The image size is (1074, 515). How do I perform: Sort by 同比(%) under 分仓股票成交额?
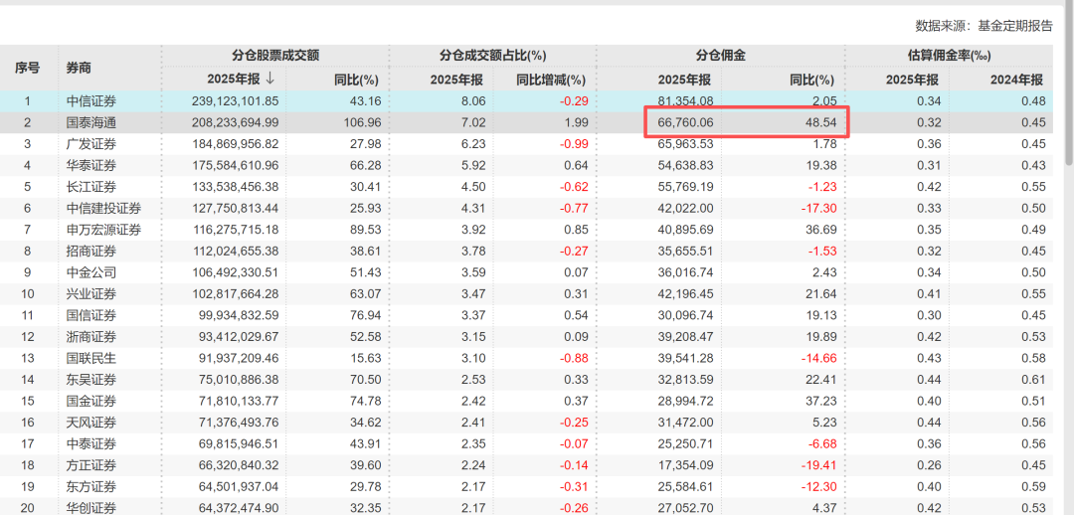tap(356, 79)
